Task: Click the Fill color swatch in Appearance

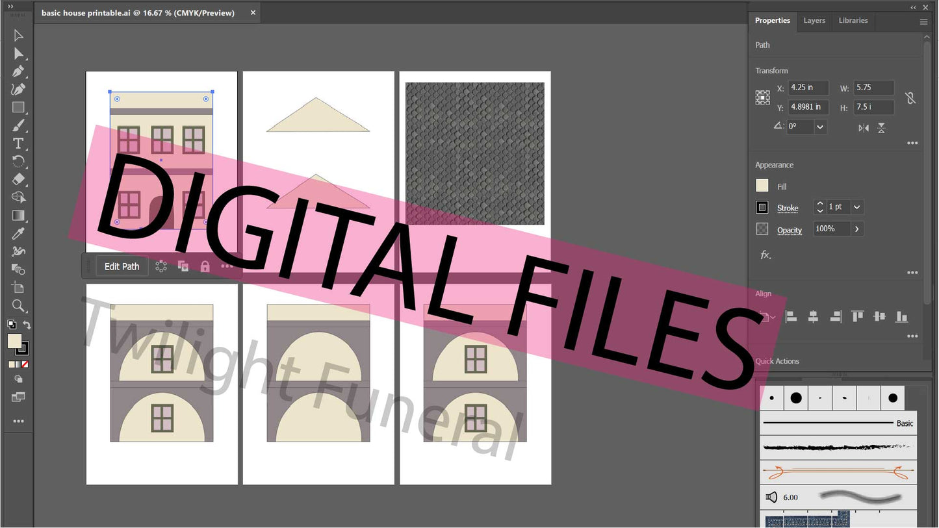Action: (x=762, y=186)
